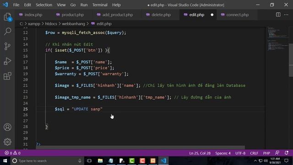The image size is (293, 165).
Task: Open the Search view in activity bar
Action: coord(7,32)
